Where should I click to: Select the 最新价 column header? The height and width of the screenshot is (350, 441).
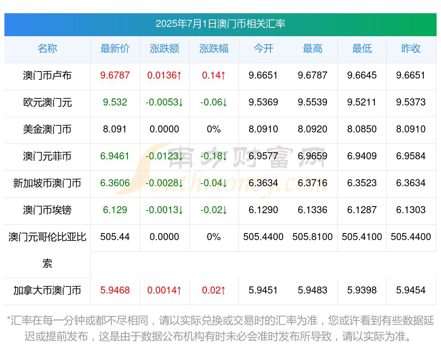point(115,49)
